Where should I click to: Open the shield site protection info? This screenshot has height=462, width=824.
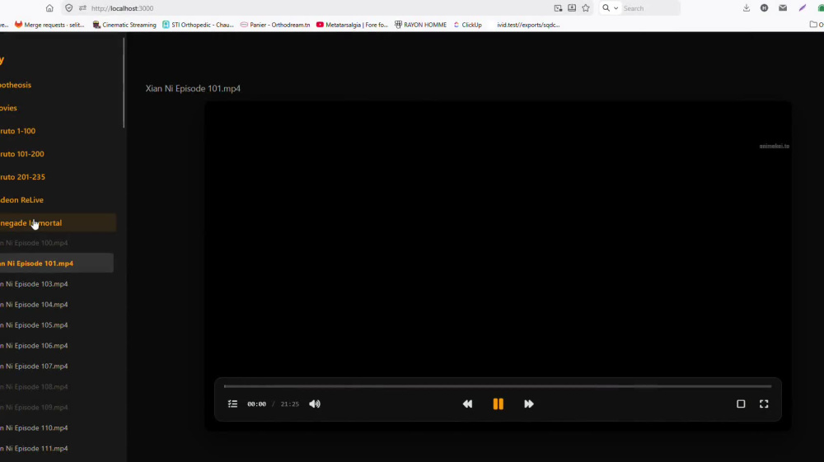click(x=69, y=8)
